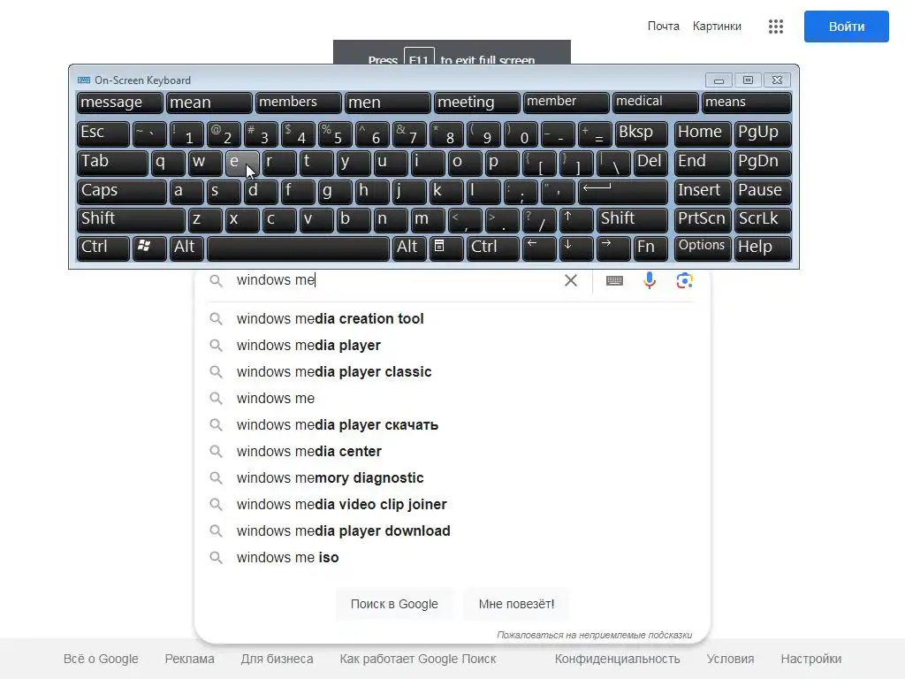This screenshot has height=679, width=905.
Task: Click the Esc key on On-Screen Keyboard
Action: pos(103,134)
